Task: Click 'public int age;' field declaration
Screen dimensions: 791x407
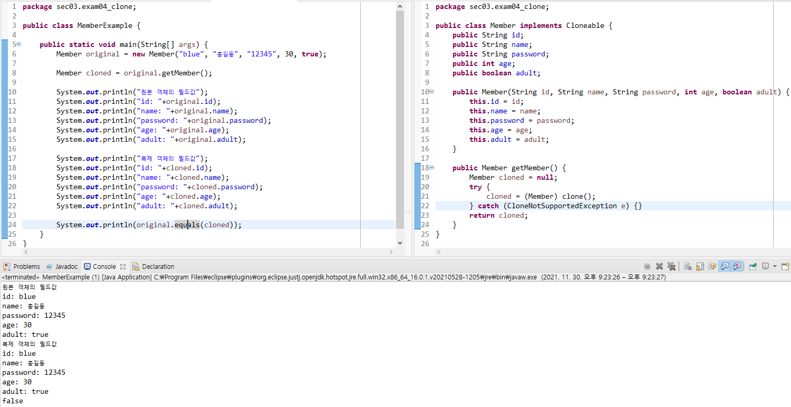Action: tap(484, 64)
